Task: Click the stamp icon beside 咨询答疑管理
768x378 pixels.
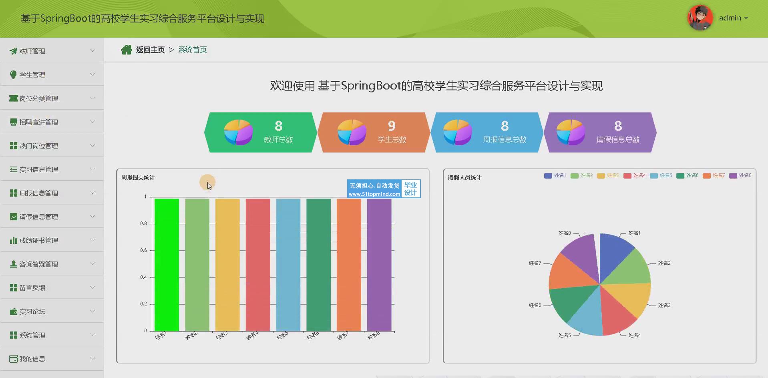Action: (x=14, y=264)
